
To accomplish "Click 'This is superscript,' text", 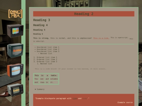I will pyautogui.click(x=119, y=38).
